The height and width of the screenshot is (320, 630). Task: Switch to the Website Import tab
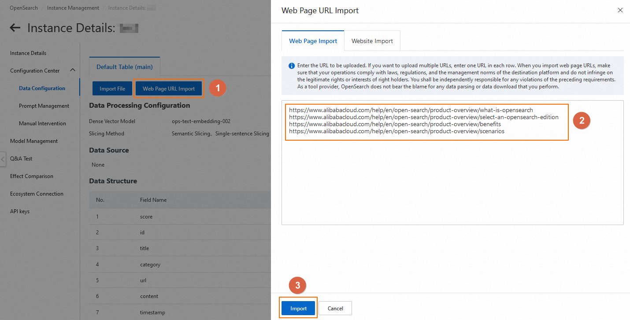click(372, 41)
